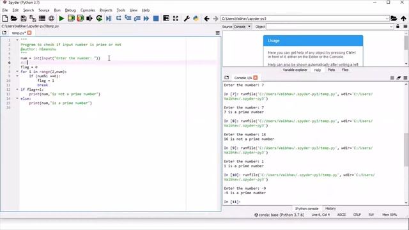The height and width of the screenshot is (230, 409).
Task: Open Preferences via the wrench icon
Action: (x=187, y=19)
